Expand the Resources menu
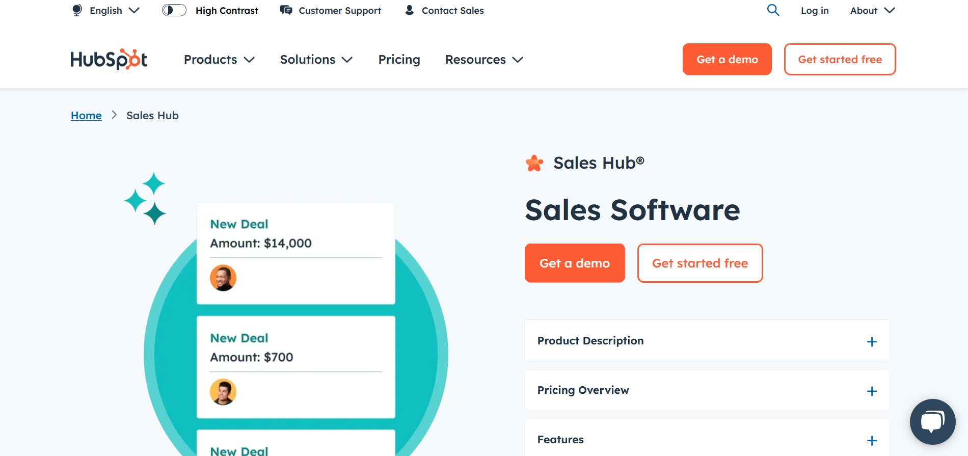Screen dimensions: 968x456 tap(484, 60)
